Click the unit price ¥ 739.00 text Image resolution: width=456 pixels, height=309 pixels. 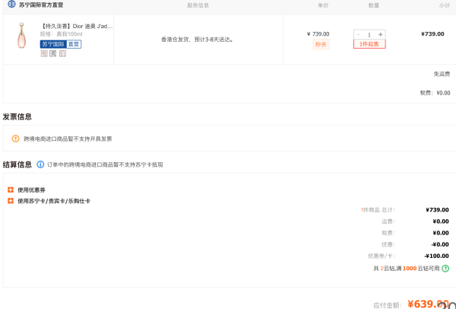(x=318, y=34)
